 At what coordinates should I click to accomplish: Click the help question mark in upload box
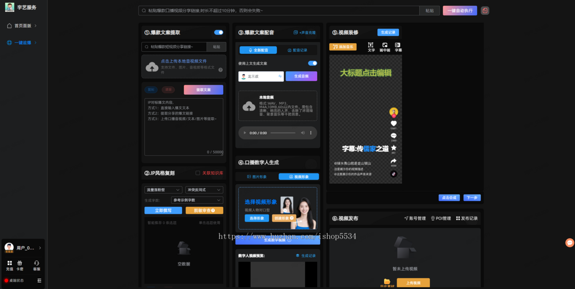tap(220, 70)
